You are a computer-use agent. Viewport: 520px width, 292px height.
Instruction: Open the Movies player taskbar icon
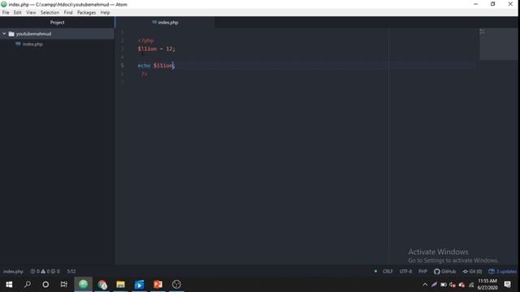[x=139, y=285]
